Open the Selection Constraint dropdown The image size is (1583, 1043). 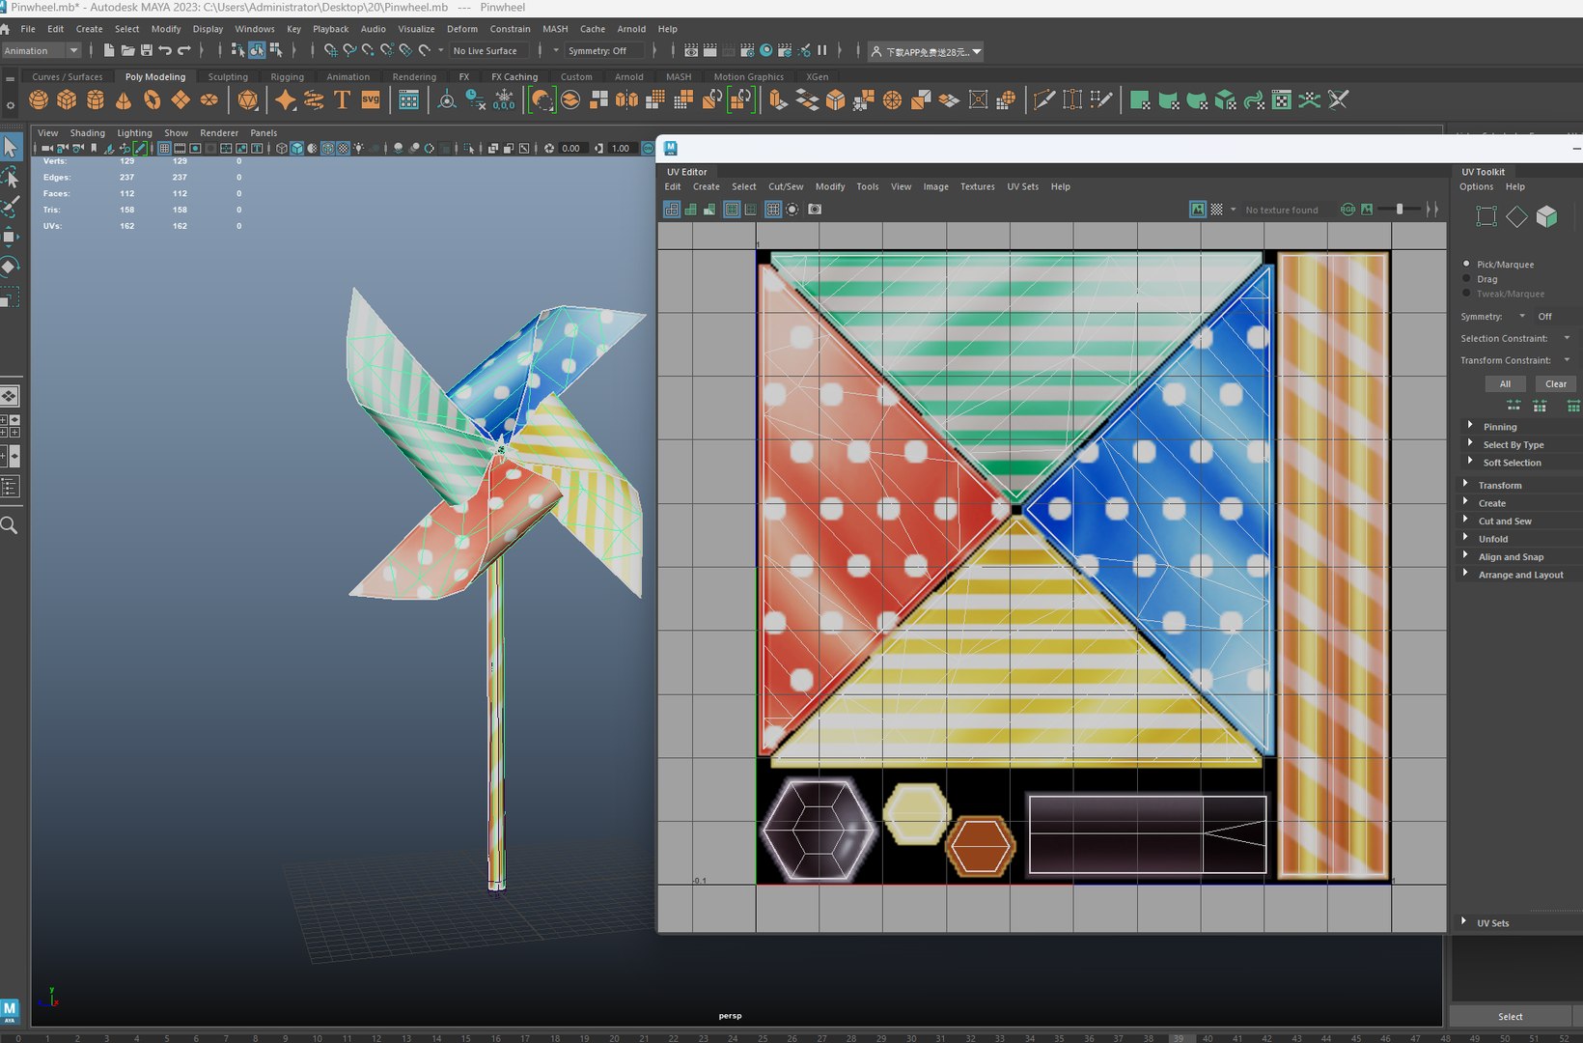point(1567,338)
